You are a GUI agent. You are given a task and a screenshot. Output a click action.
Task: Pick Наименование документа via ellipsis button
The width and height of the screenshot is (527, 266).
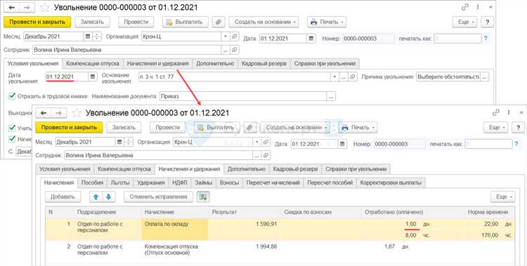(x=331, y=96)
